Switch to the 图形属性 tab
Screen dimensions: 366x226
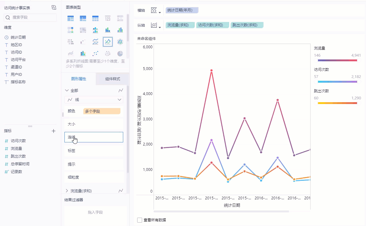click(x=79, y=79)
